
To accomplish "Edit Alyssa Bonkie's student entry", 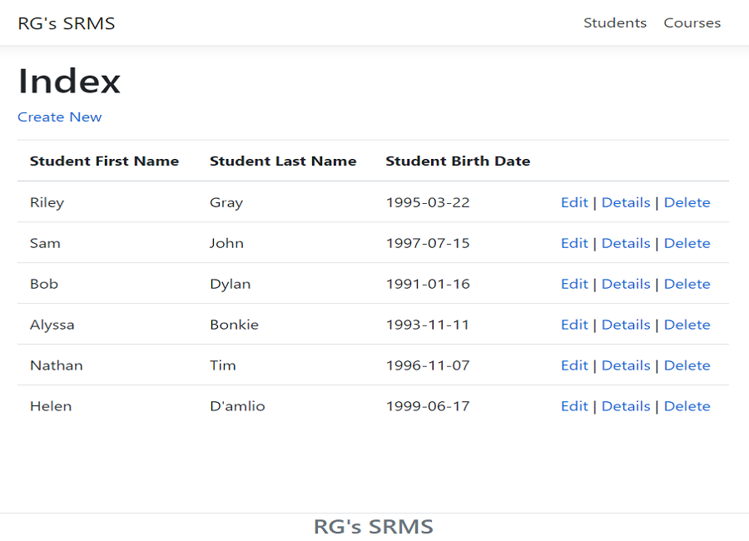I will pyautogui.click(x=574, y=325).
